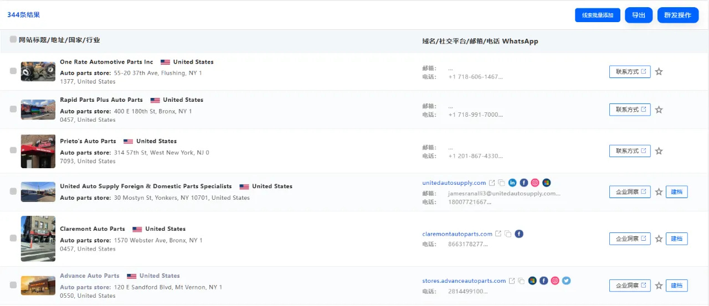Viewport: 709px width, 306px height.
Task: Check the Claremont Auto Parts checkbox
Action: 13,238
